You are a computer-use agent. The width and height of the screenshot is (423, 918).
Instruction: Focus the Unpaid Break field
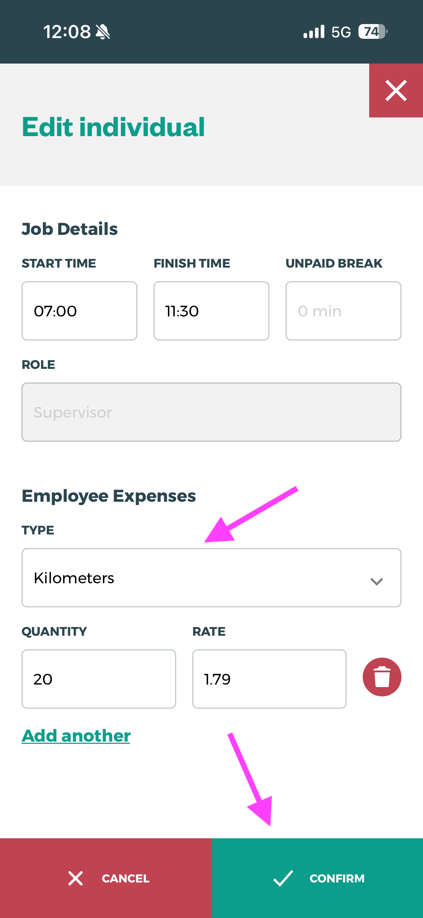click(343, 311)
